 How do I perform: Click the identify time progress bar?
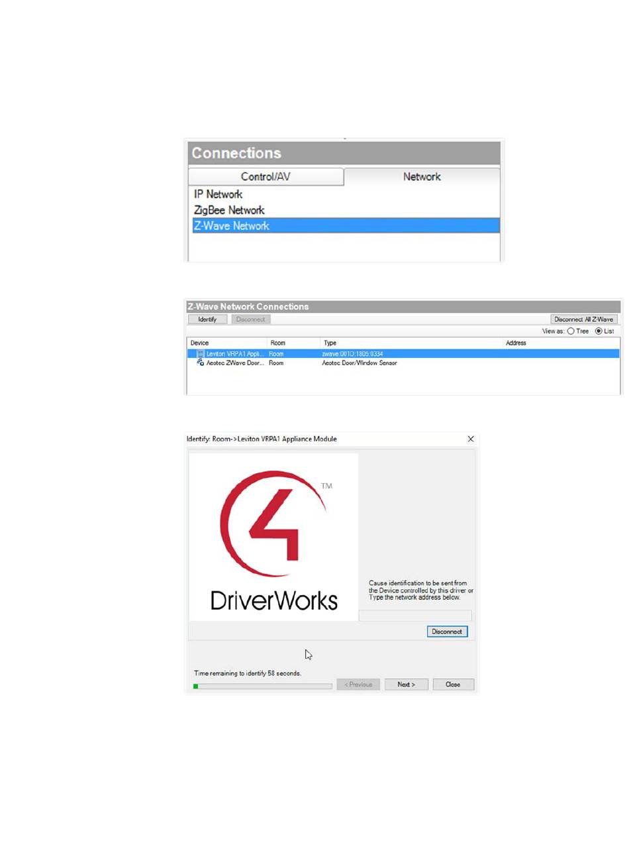[263, 687]
